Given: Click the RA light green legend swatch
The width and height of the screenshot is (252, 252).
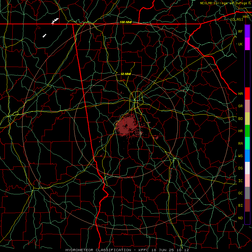Looking at the screenshot, I should point(247,143).
